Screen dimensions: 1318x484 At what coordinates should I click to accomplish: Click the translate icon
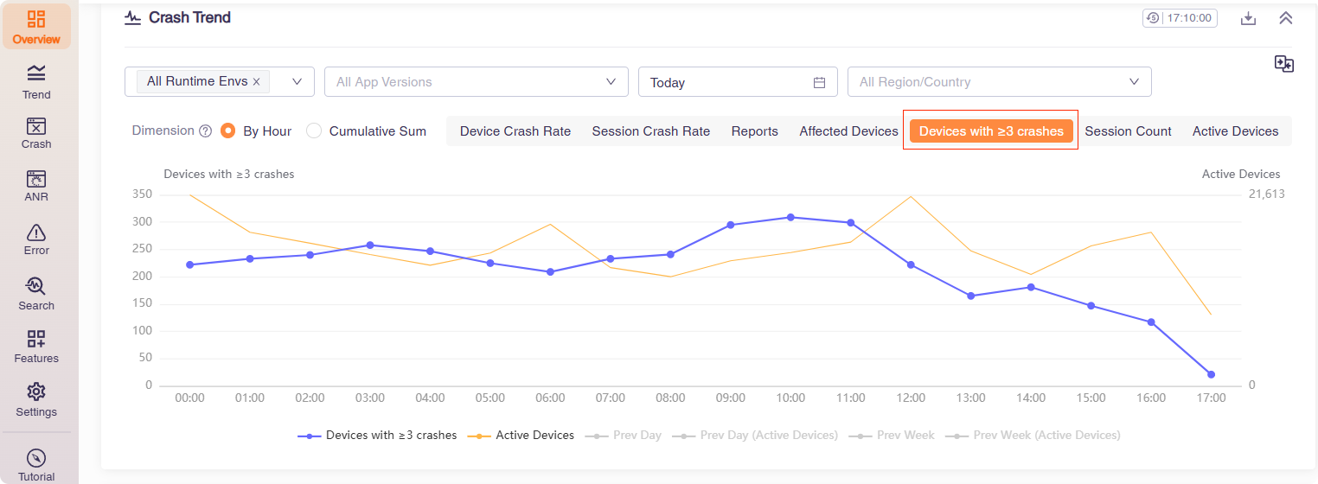pos(1283,64)
